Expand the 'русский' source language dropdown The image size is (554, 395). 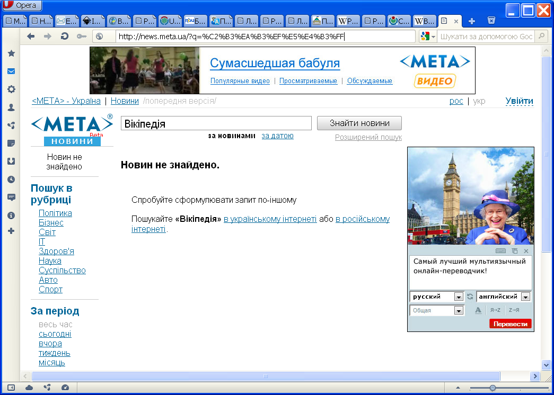(459, 297)
